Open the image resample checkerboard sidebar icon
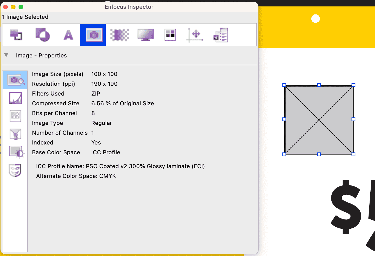 click(x=15, y=116)
